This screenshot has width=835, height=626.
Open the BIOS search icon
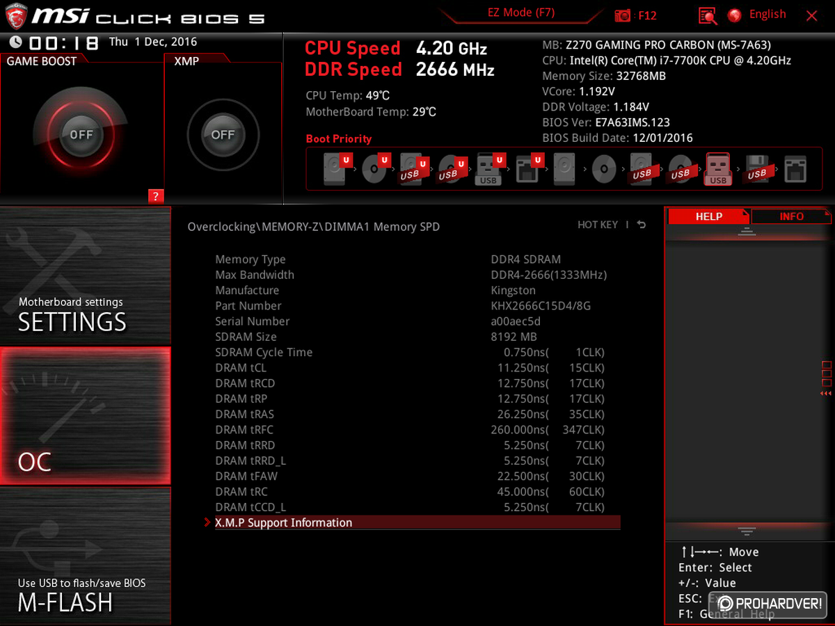(x=708, y=15)
